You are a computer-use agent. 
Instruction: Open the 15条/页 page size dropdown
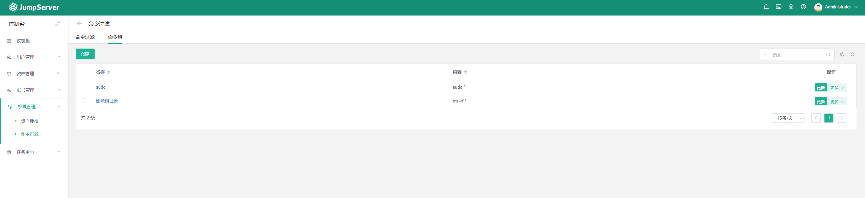point(787,118)
